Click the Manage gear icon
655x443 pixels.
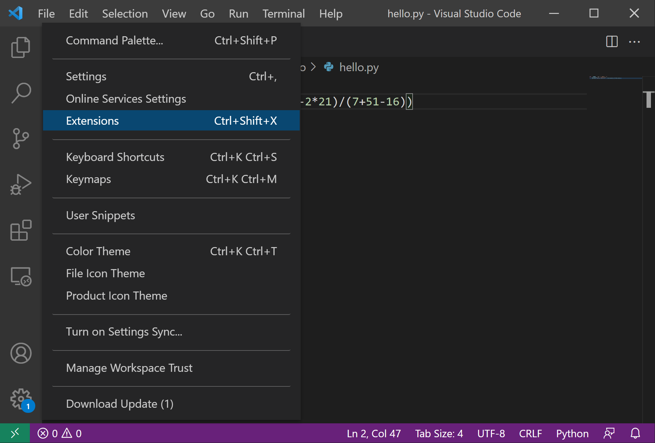tap(21, 399)
